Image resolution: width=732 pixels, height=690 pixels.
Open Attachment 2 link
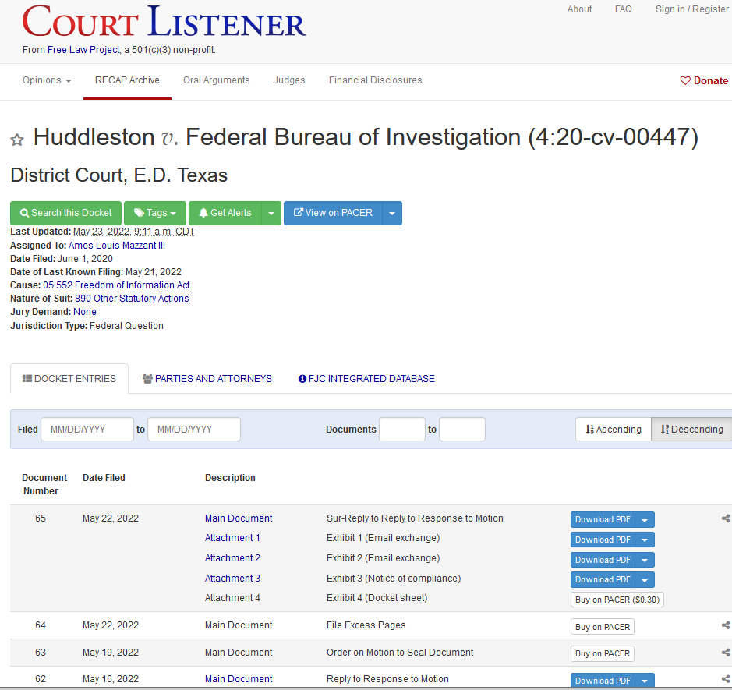[x=232, y=558]
